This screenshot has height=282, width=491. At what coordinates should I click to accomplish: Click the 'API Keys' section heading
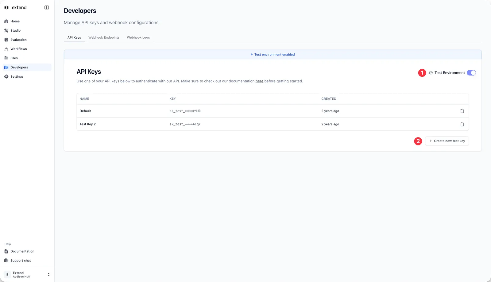(x=89, y=72)
